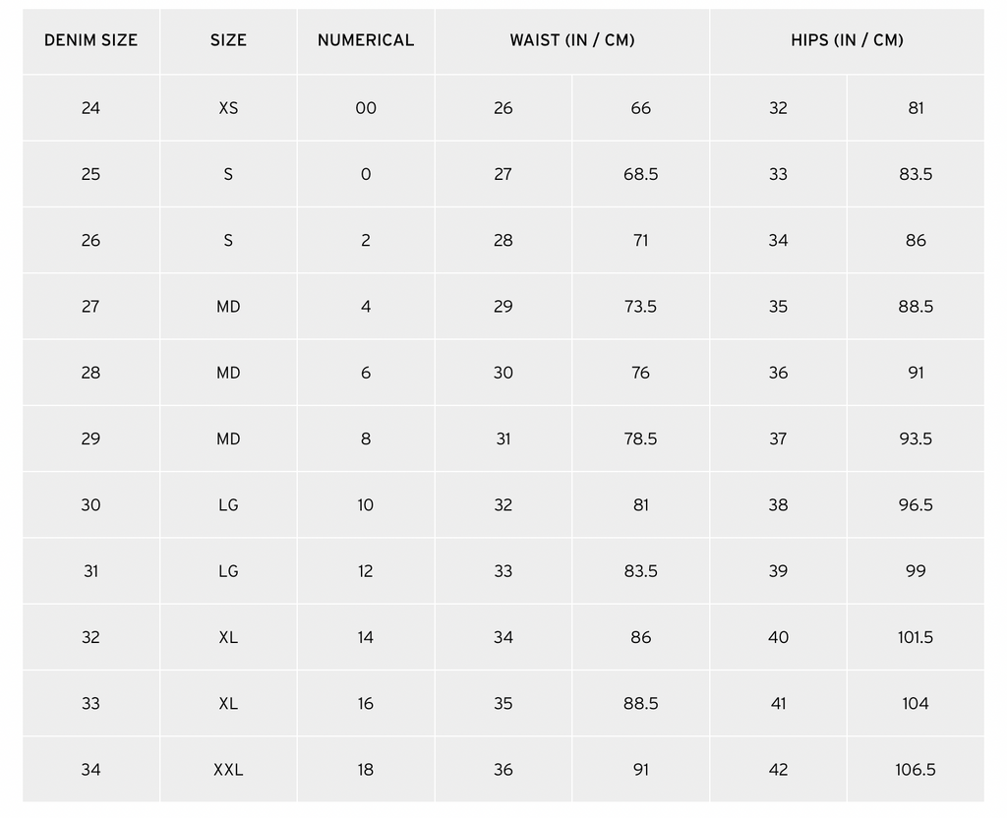Screen dimensions: 1007x818
Task: Select the 96.5 hips centimeter value
Action: (916, 504)
